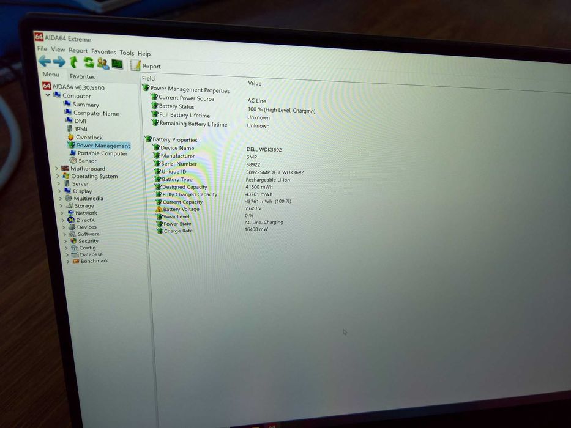Select the Power Management Properties group row
The width and height of the screenshot is (571, 428).
[186, 89]
